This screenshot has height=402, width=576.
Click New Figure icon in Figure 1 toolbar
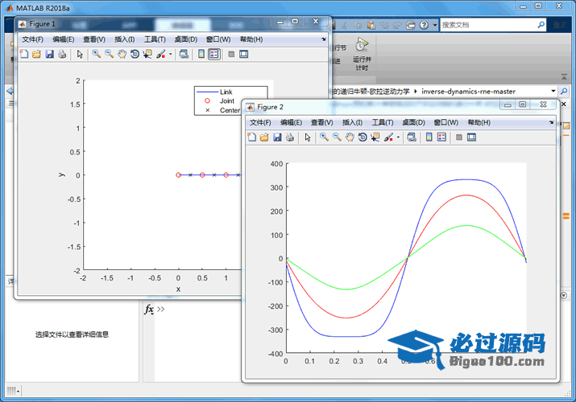click(24, 54)
